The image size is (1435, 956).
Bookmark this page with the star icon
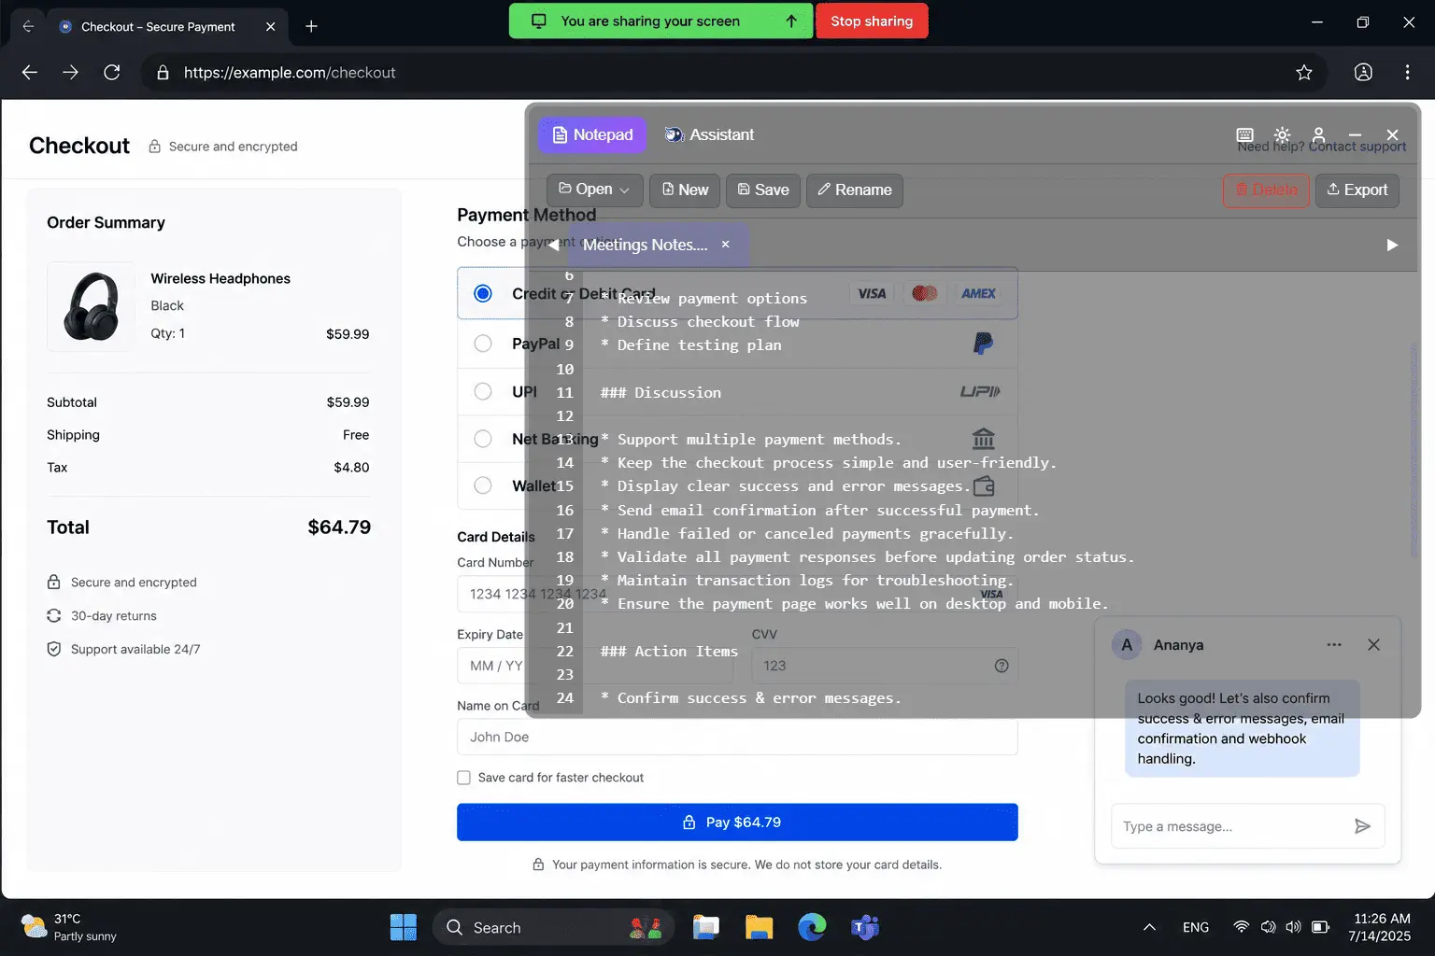point(1304,73)
